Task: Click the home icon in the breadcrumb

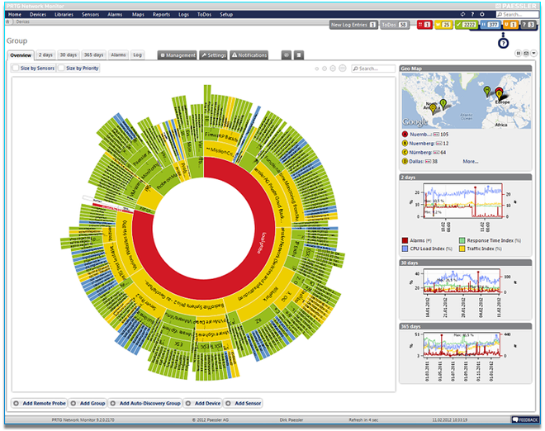Action: [x=9, y=21]
